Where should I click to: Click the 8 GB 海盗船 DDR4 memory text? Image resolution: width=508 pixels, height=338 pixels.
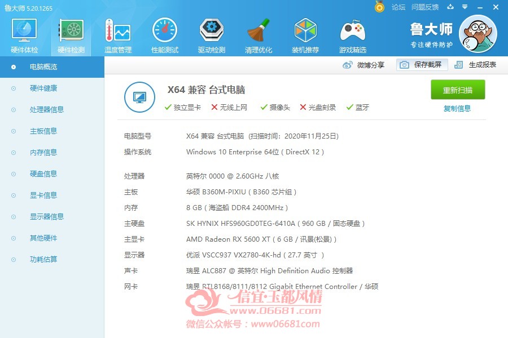237,208
